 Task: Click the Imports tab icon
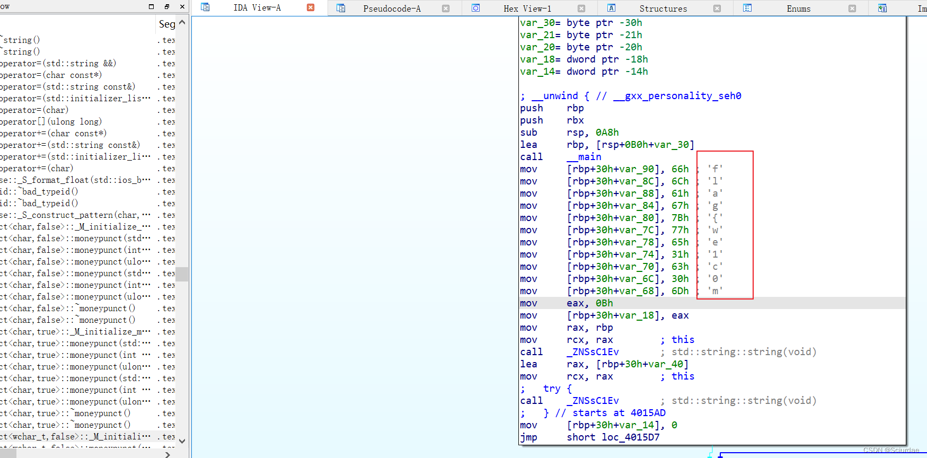point(882,8)
